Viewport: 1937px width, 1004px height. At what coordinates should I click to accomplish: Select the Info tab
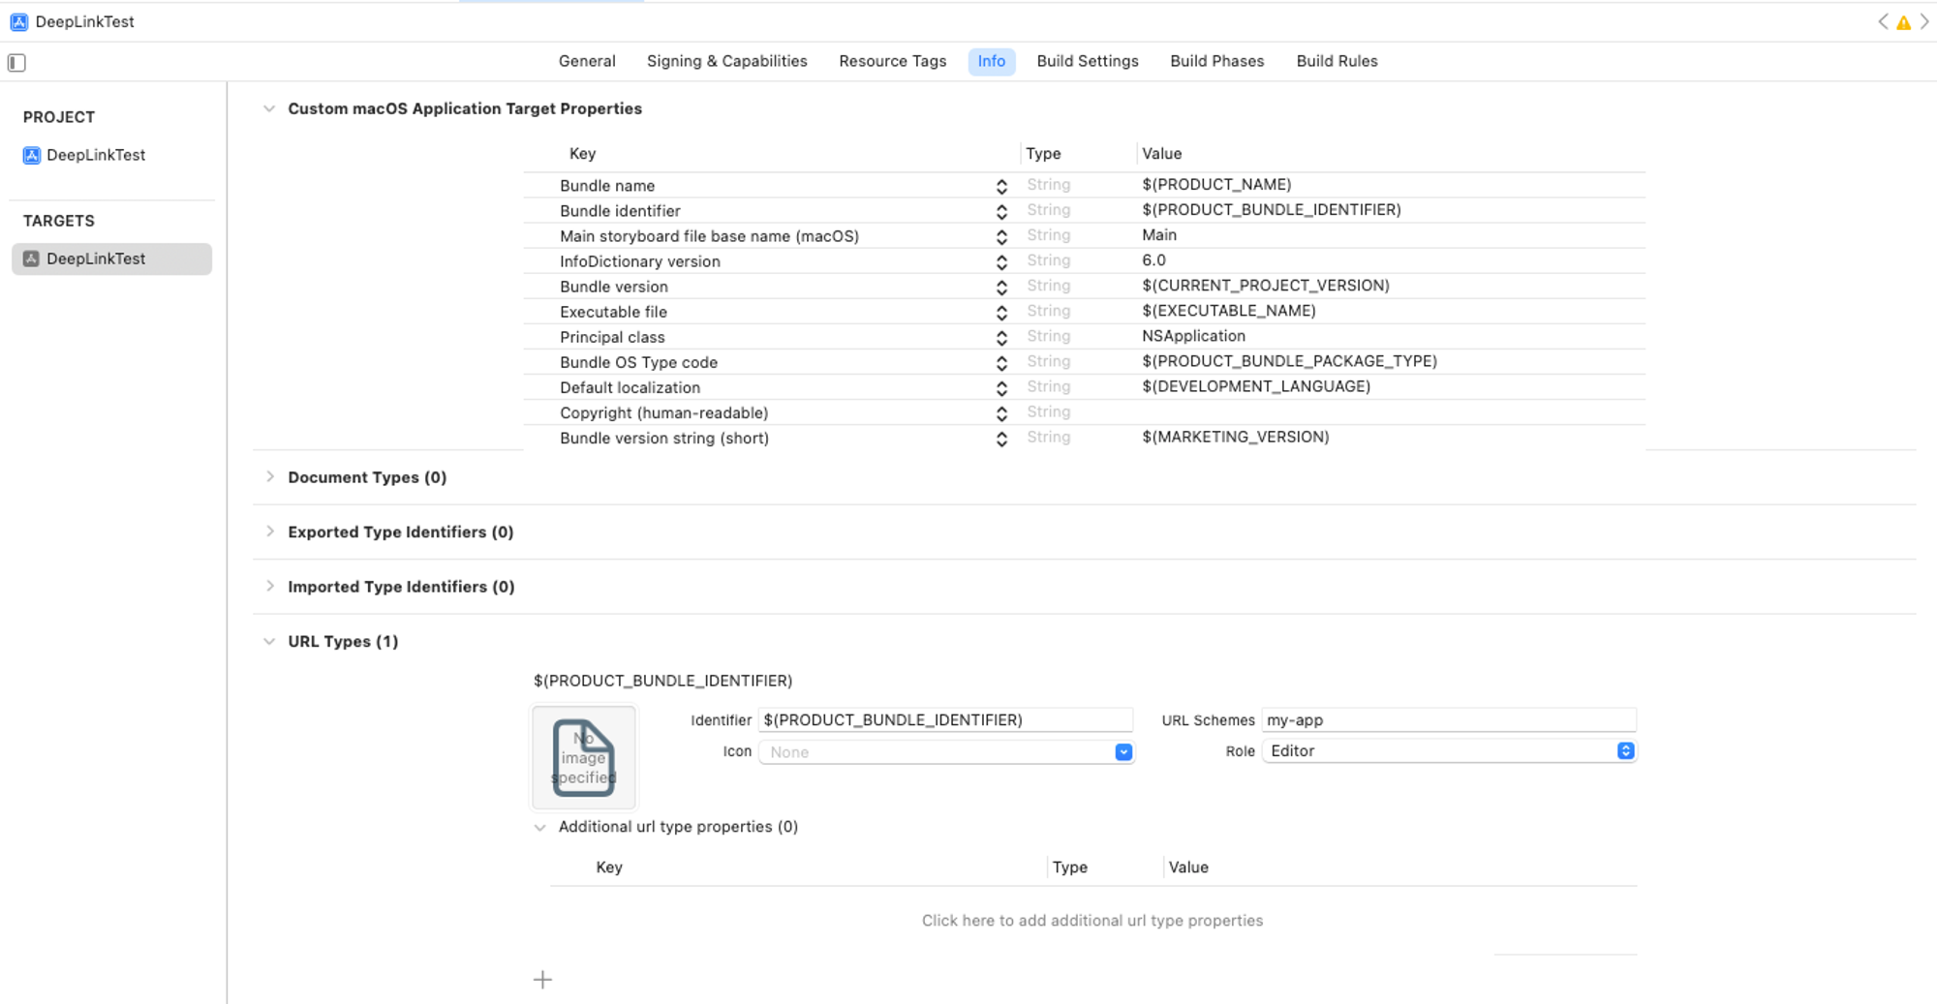(x=991, y=61)
